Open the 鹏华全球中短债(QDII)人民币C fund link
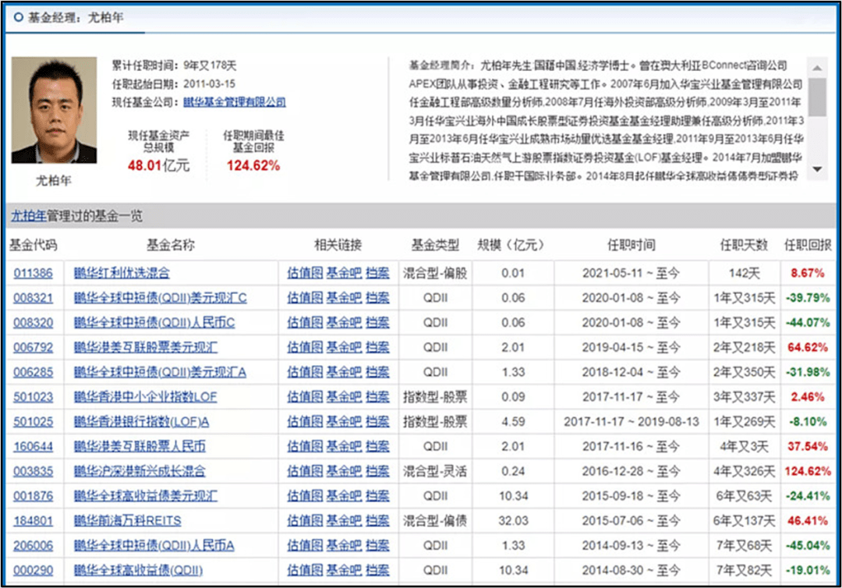 tap(154, 323)
